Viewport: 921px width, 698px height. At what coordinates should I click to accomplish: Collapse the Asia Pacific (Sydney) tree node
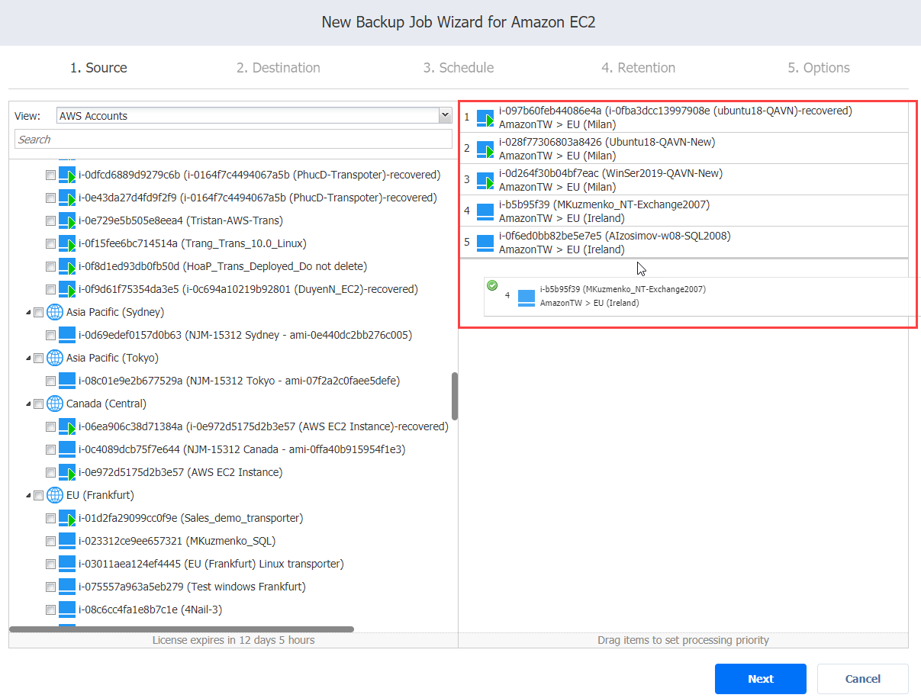point(28,313)
